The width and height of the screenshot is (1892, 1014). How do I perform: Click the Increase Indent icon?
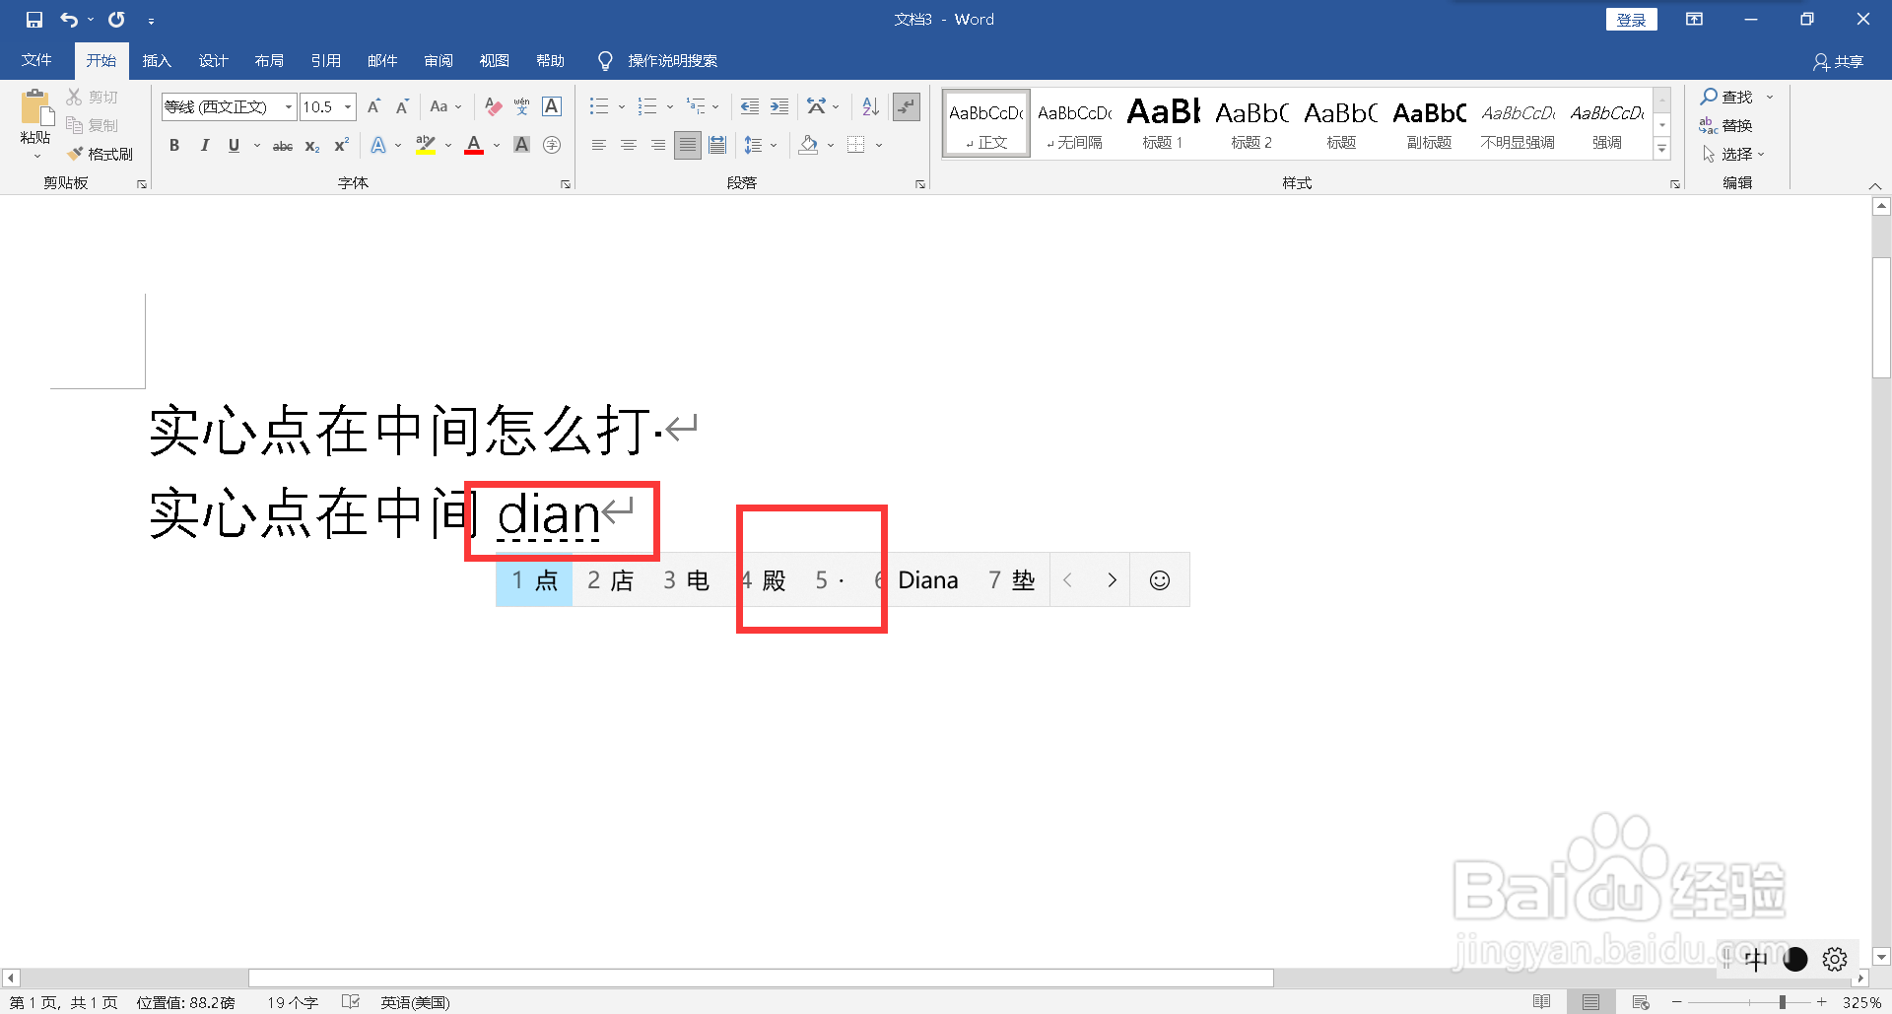(779, 106)
